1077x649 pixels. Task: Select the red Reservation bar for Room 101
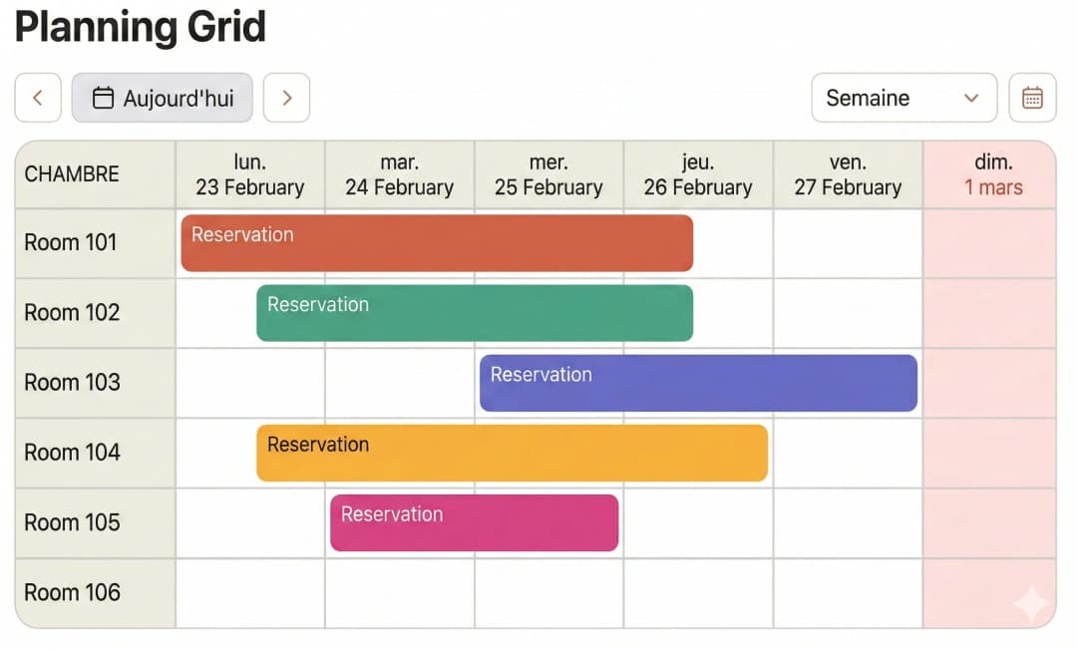tap(436, 242)
